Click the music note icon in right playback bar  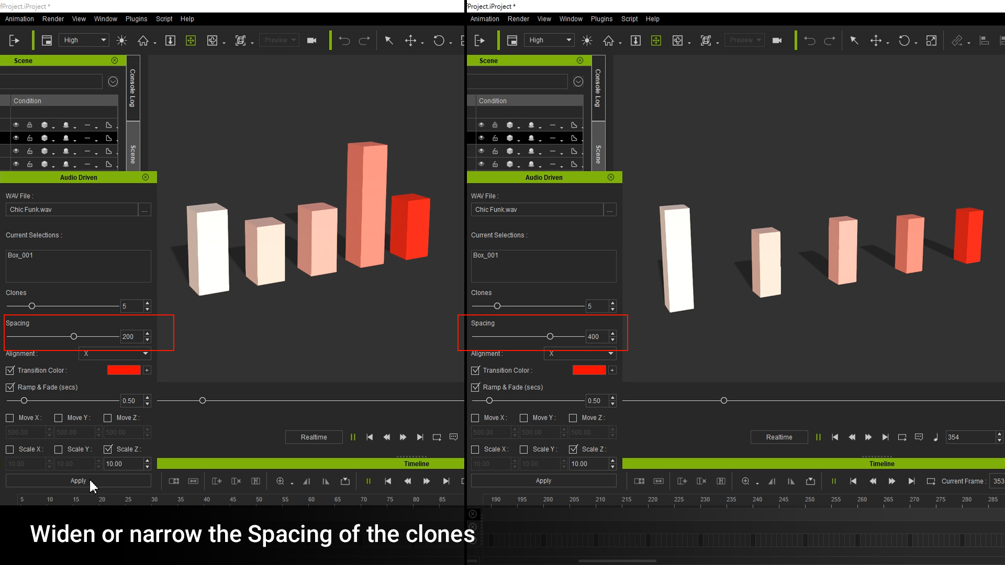(x=935, y=437)
